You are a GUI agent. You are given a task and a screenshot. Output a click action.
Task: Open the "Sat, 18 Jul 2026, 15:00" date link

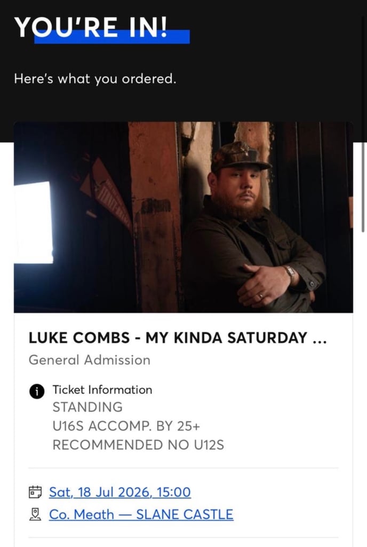(x=121, y=492)
